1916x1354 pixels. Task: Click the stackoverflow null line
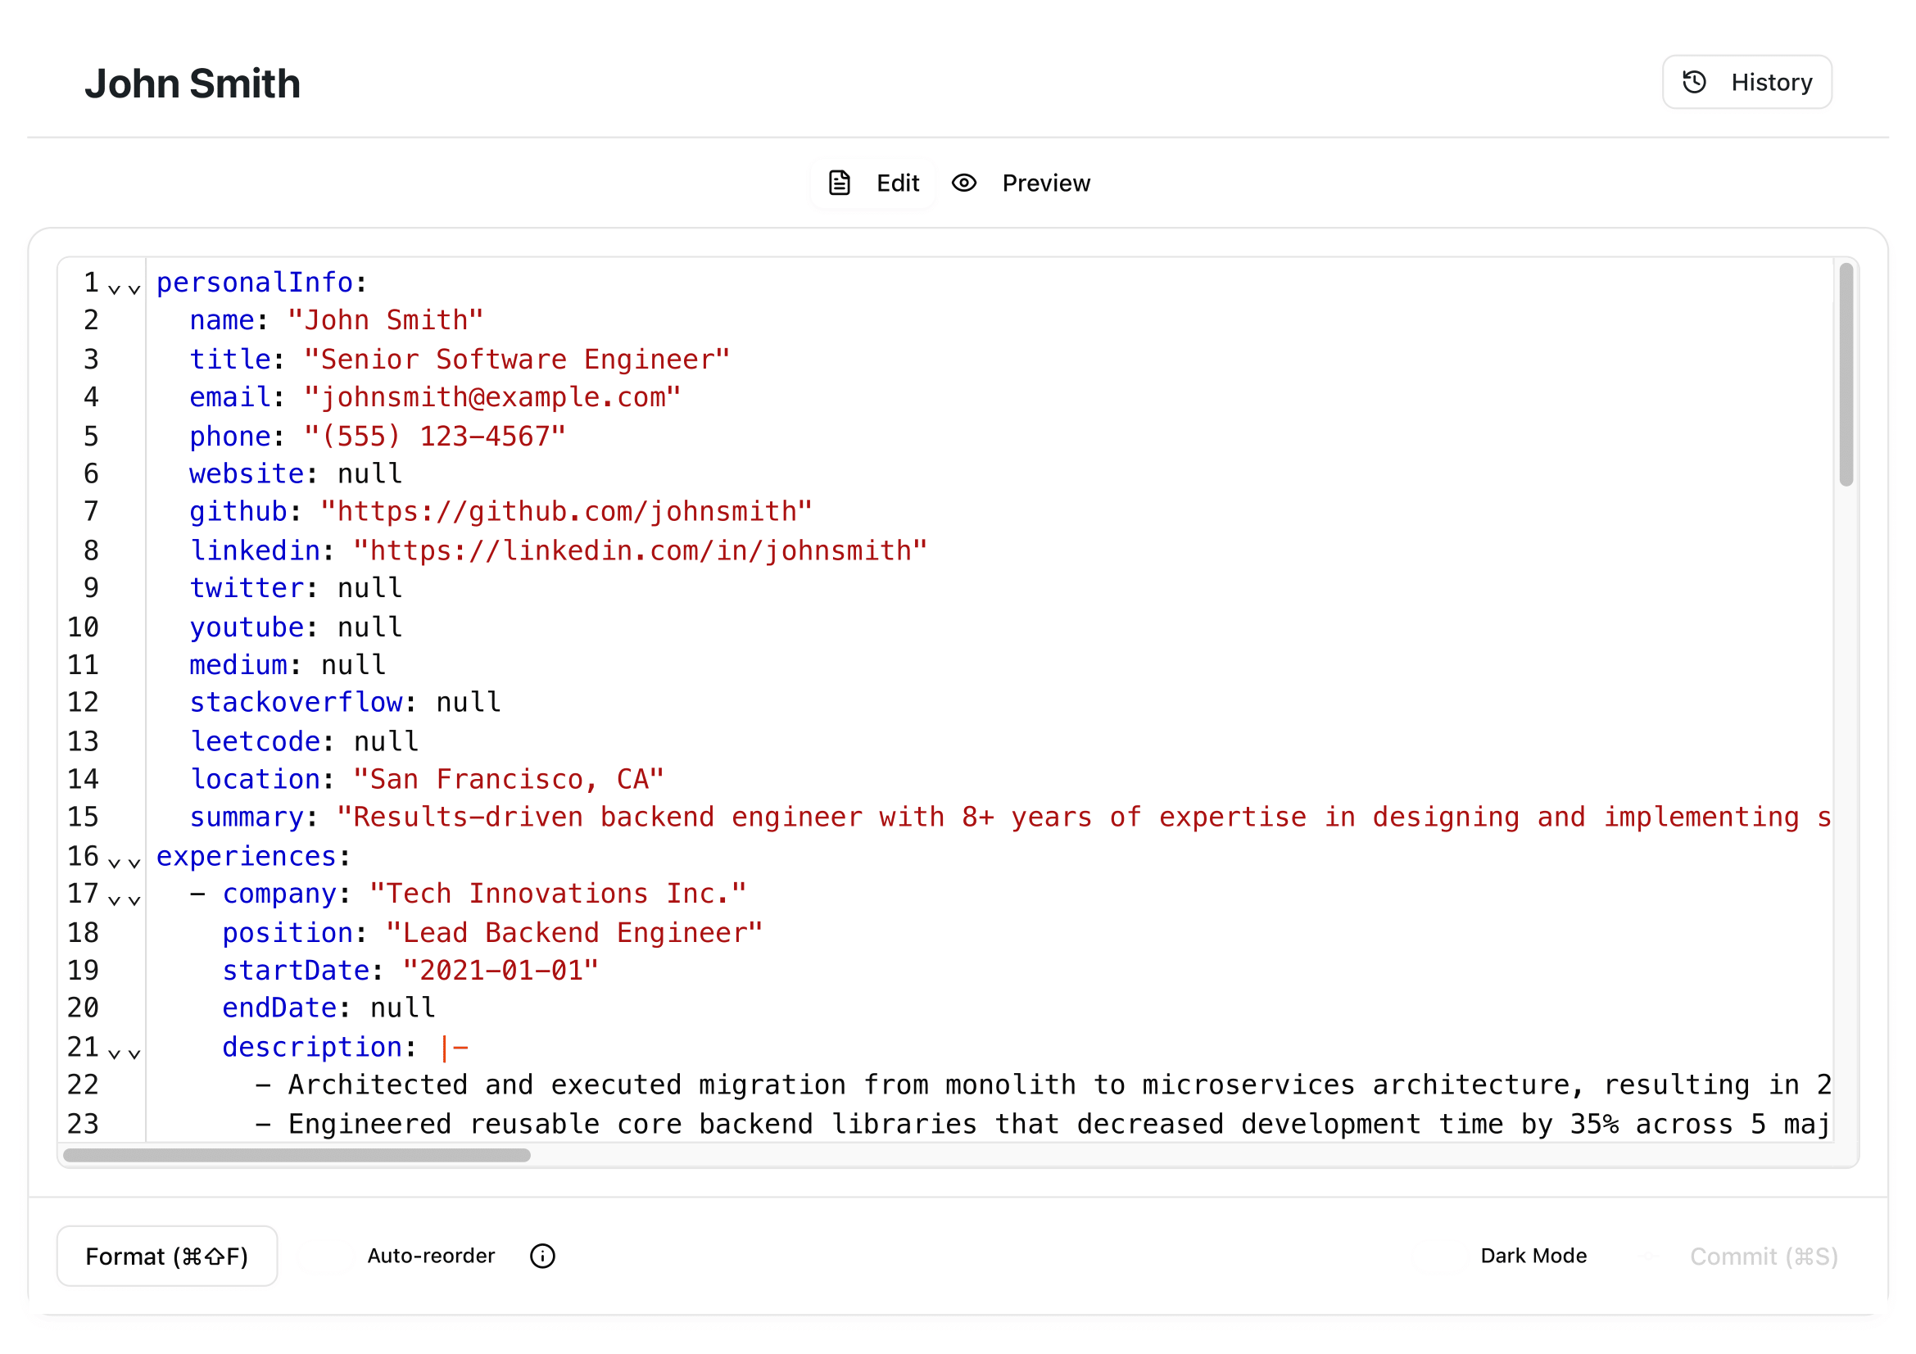[x=346, y=703]
